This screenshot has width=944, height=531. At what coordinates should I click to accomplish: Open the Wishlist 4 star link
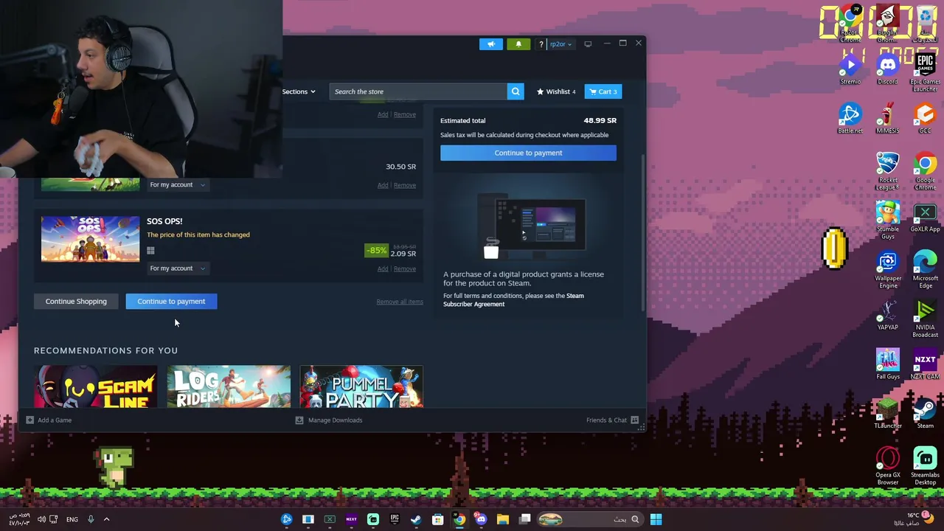click(x=556, y=91)
